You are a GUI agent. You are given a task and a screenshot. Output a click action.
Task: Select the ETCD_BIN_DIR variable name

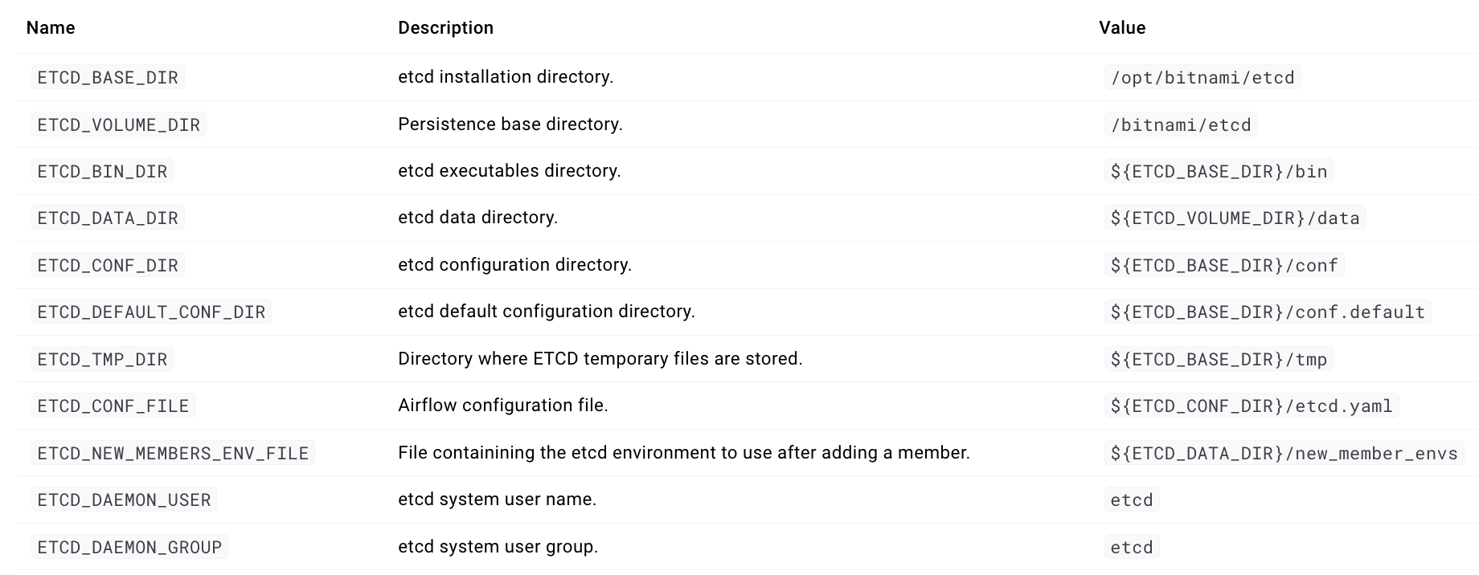(102, 172)
